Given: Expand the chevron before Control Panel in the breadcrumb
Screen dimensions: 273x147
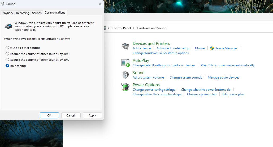Looking at the screenshot, I should click(109, 28).
